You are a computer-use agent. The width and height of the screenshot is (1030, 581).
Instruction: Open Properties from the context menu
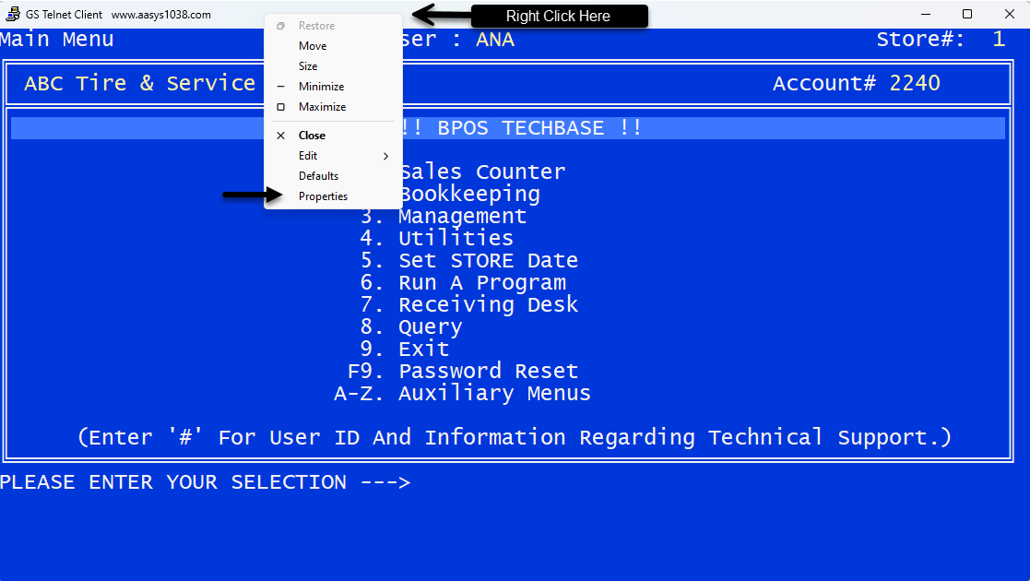323,196
